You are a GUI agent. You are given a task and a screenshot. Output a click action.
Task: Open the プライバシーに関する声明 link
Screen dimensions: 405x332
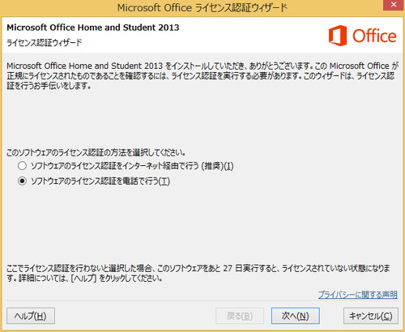pyautogui.click(x=358, y=294)
